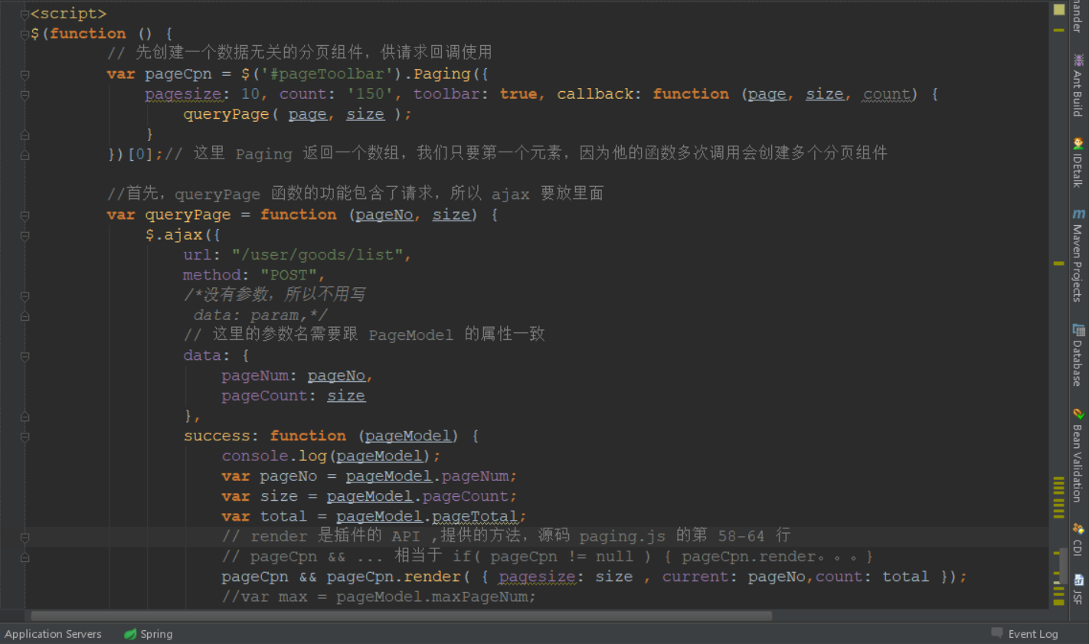Click fold end marker at })[0]; line
The image size is (1089, 644).
[25, 155]
